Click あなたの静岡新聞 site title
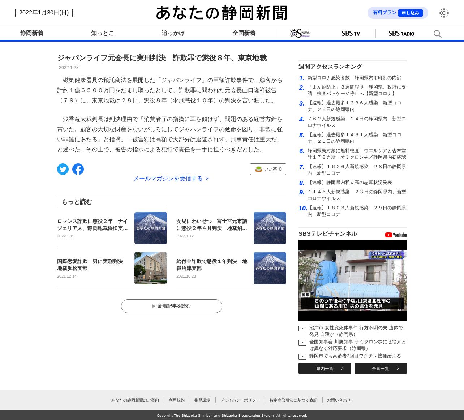464x420 pixels. tap(222, 13)
